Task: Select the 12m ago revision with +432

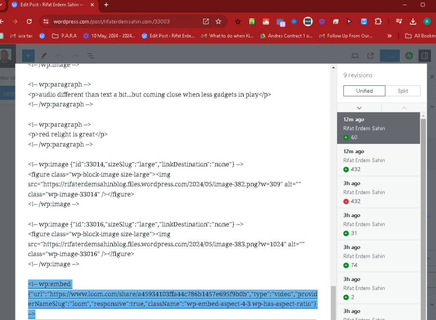Action: pyautogui.click(x=378, y=160)
